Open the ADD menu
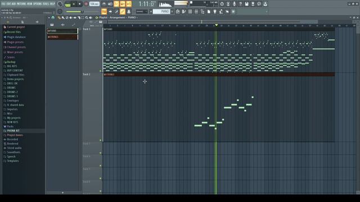 13,4
